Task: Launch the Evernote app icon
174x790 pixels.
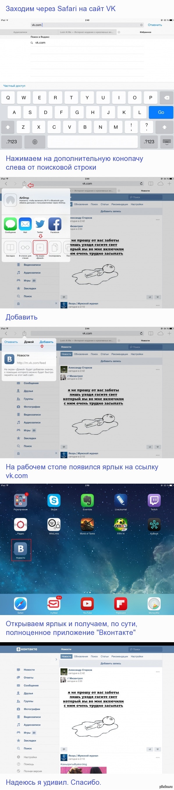Action: [87, 501]
